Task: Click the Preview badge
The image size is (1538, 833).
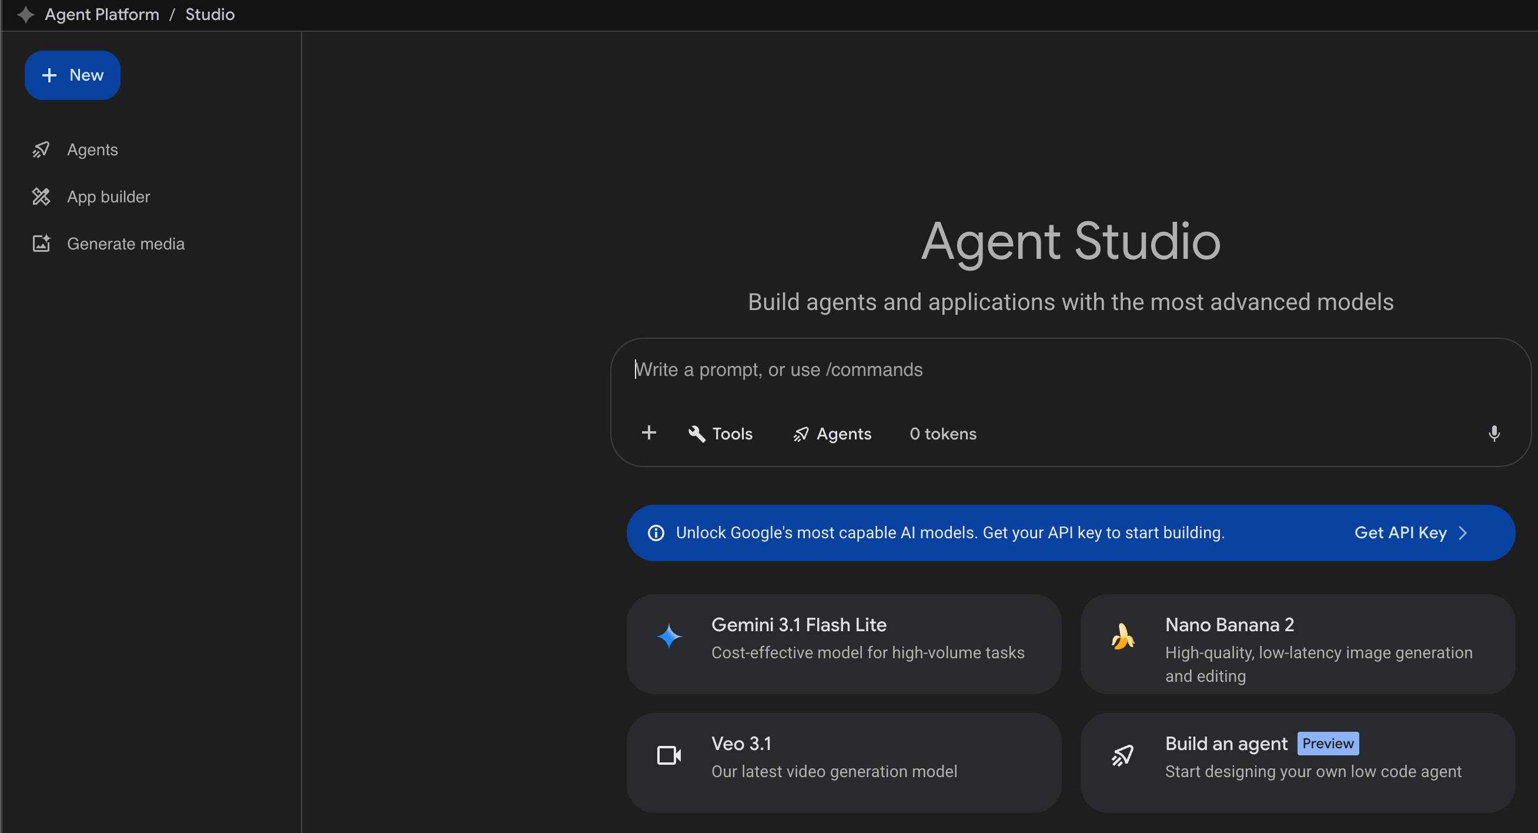Action: tap(1328, 744)
